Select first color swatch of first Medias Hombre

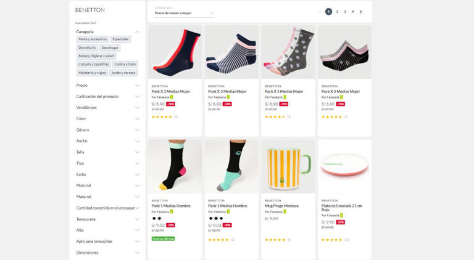[x=154, y=218]
